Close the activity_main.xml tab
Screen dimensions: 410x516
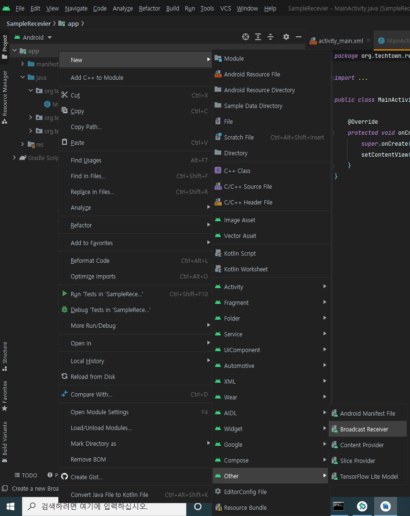coord(368,40)
